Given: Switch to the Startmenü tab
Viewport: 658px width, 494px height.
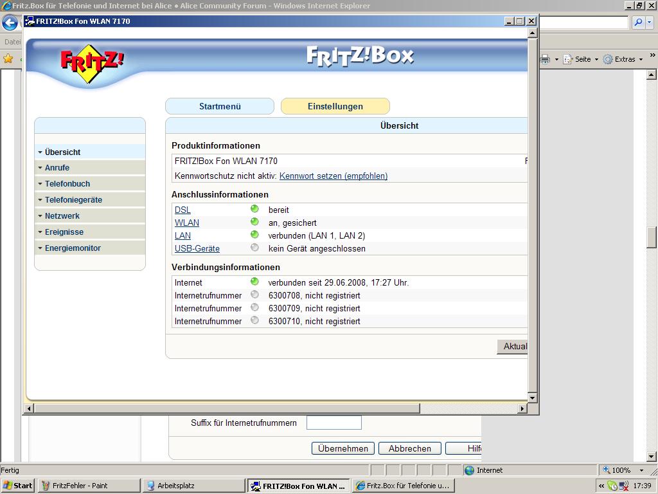Looking at the screenshot, I should pos(220,106).
